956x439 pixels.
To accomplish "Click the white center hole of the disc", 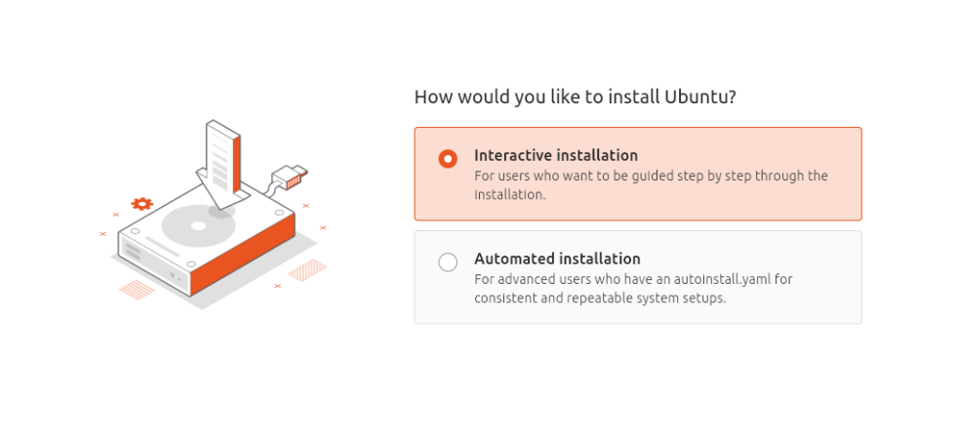I will tap(198, 226).
